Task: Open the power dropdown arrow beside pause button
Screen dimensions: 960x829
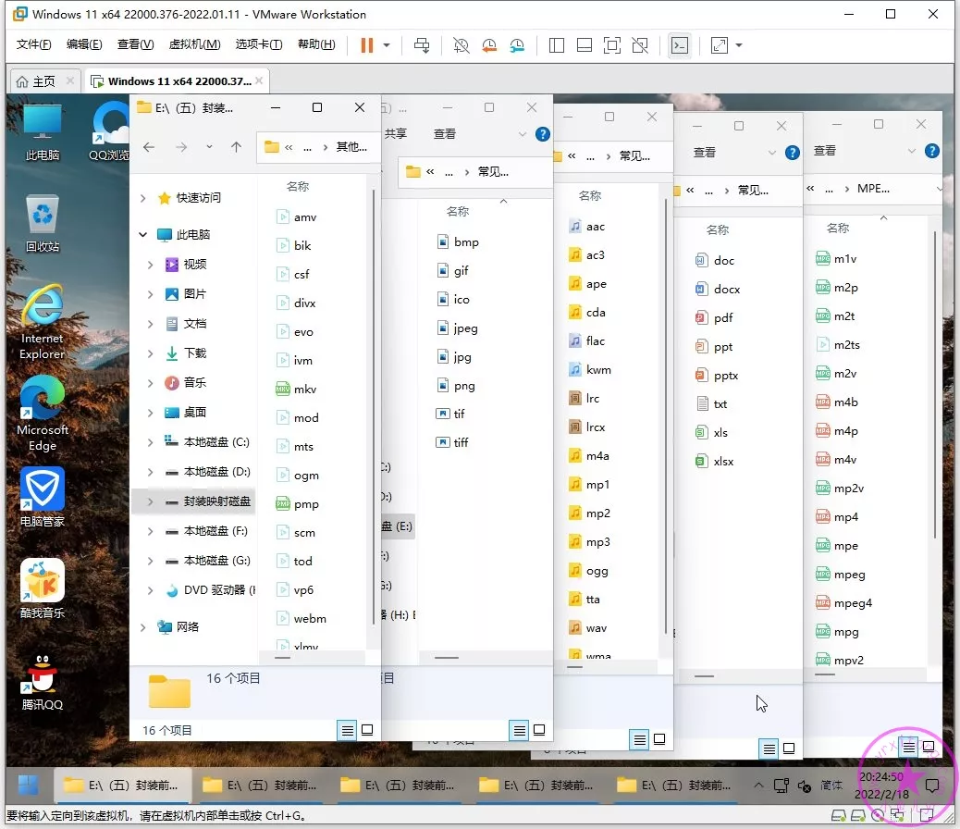Action: pyautogui.click(x=387, y=45)
